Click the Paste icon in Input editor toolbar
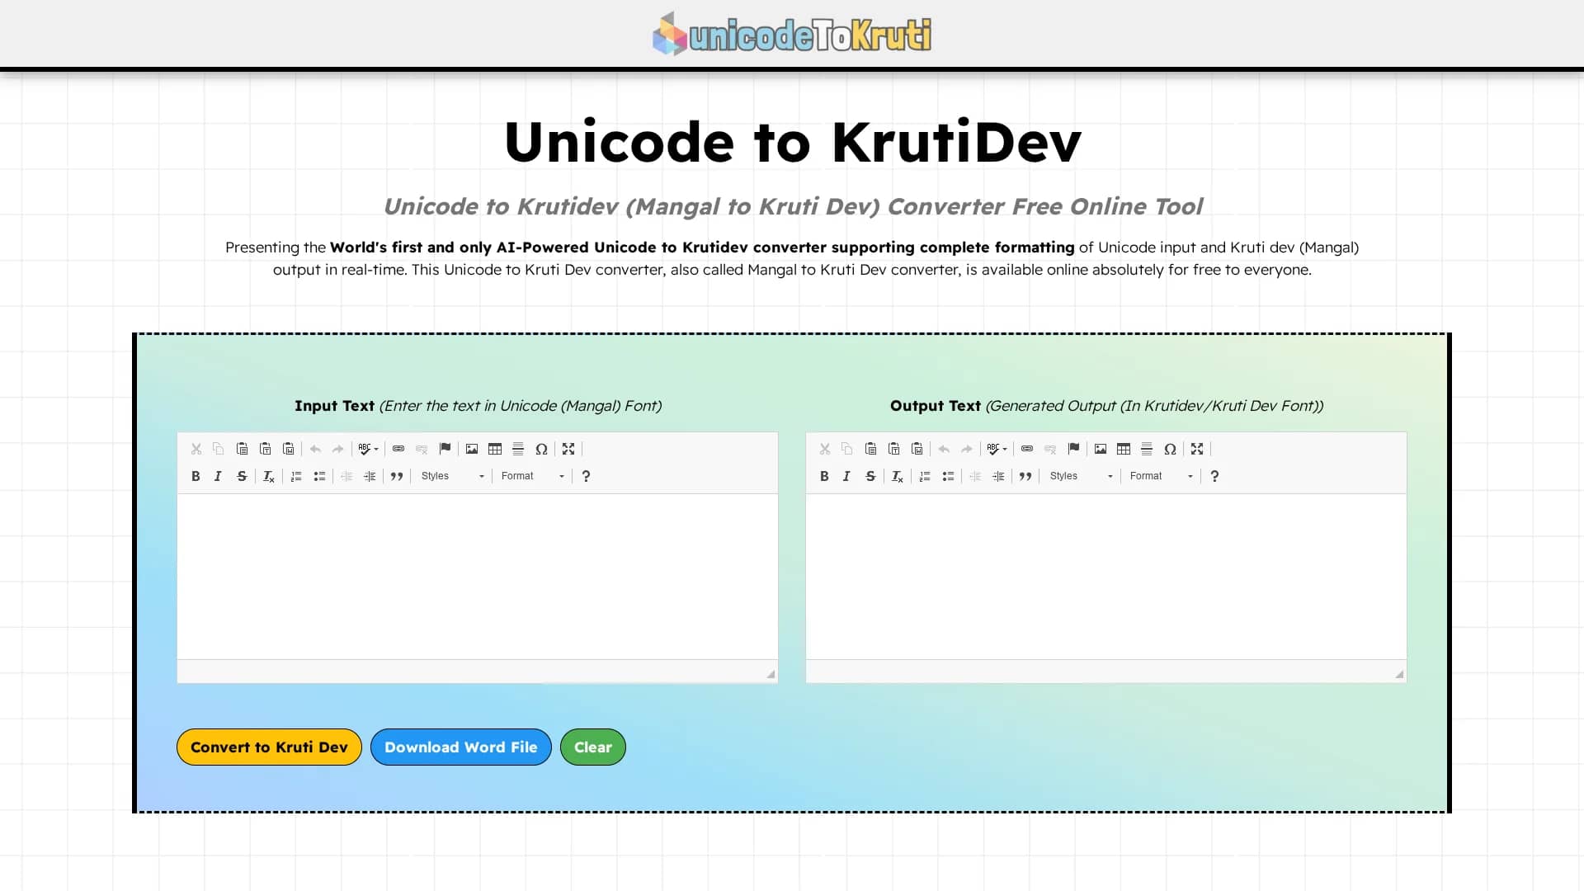This screenshot has width=1584, height=891. pyautogui.click(x=242, y=449)
